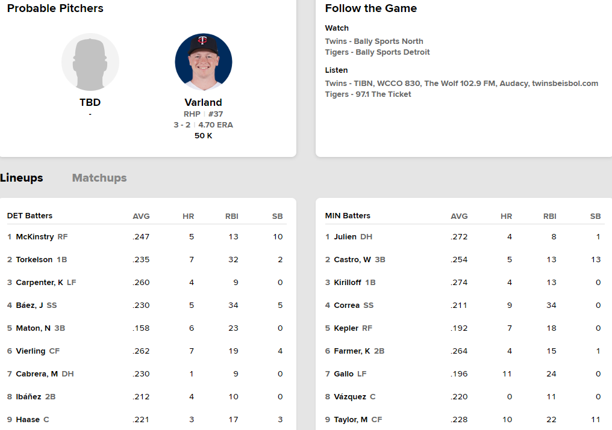
Task: Click Kepler in the Twins lineup
Action: tap(346, 328)
